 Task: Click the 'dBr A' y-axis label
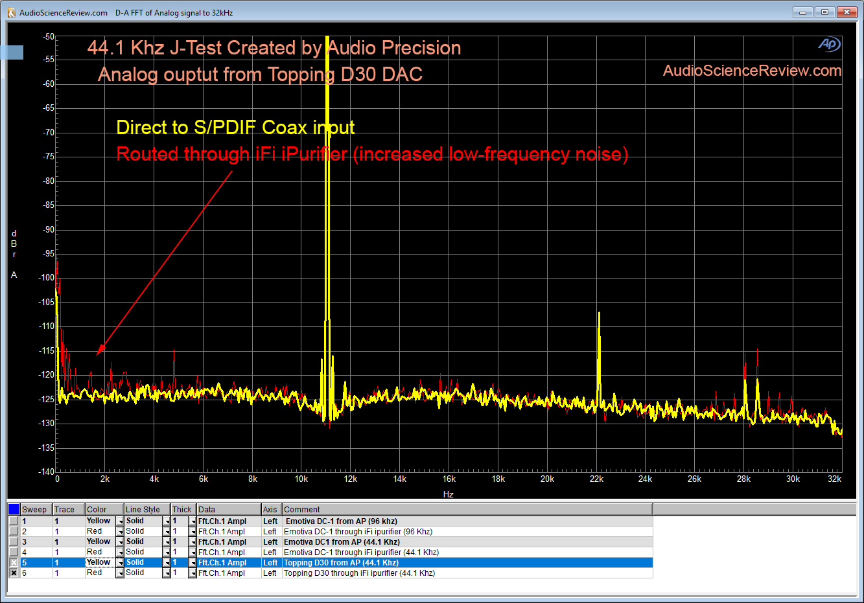click(x=14, y=254)
